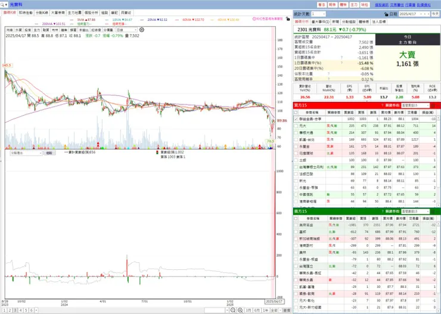The image size is (441, 314).
Task: Click the pink circle hint icon above chart
Action: 254,19
